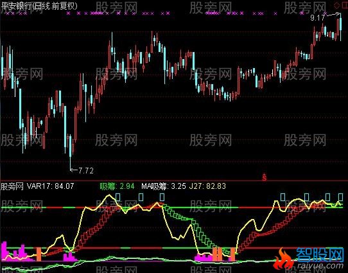Image resolution: width=348 pixels, height=273 pixels.
Task: Click the isolated leftmost orange signal bar
Action: (x=39, y=254)
